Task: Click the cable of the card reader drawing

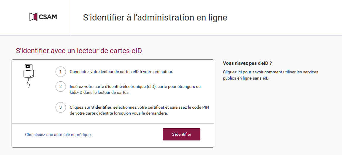Action: coord(28,83)
